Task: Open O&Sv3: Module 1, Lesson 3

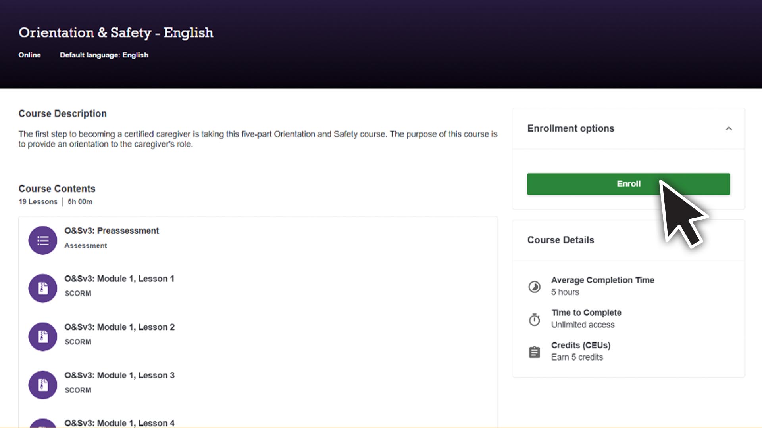Action: tap(119, 375)
